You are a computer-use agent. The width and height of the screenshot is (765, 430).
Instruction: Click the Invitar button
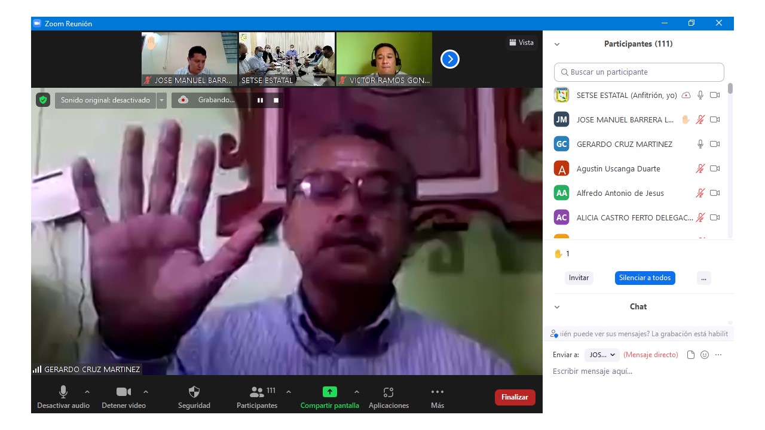click(x=579, y=278)
